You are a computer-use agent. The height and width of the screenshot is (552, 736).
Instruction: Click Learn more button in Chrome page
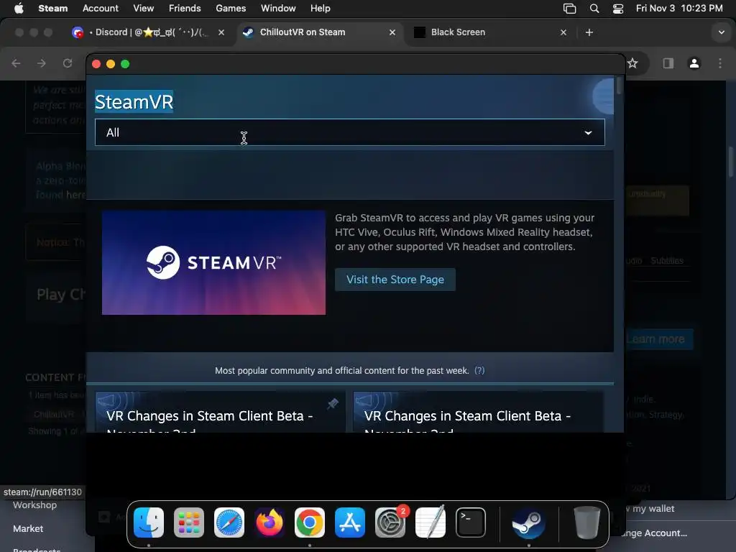click(658, 339)
